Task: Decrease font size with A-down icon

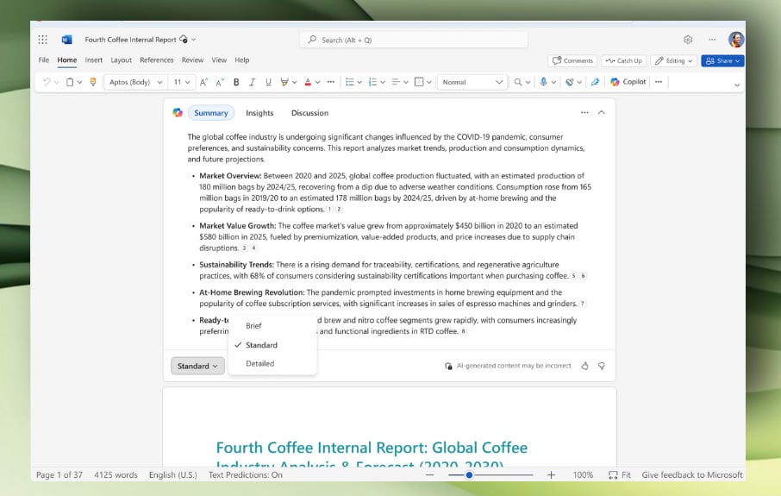Action: (220, 82)
